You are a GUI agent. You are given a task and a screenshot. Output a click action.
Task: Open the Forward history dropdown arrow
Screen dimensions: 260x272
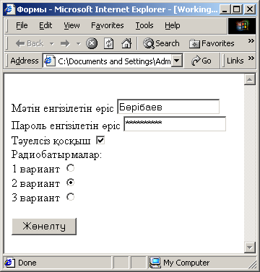click(x=78, y=44)
